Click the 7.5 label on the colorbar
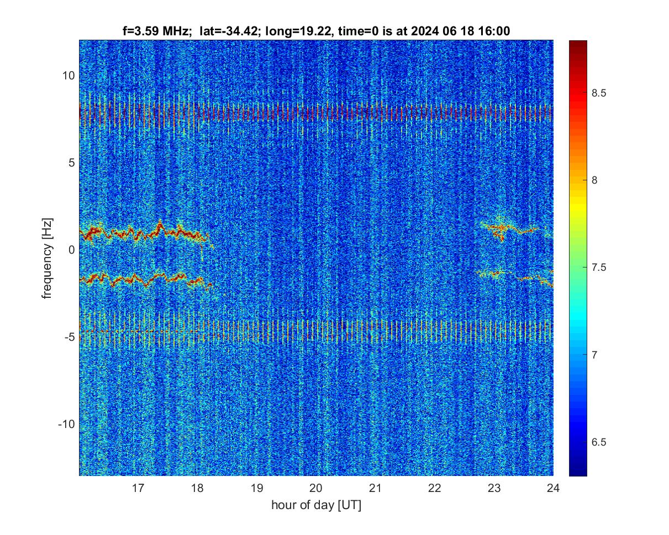 click(x=600, y=267)
